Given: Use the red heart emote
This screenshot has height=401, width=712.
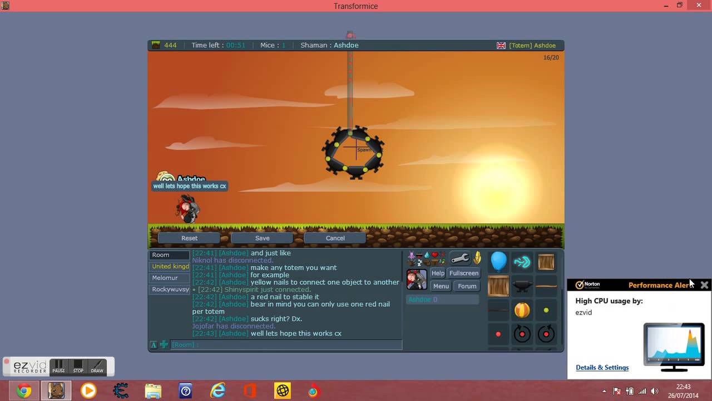Looking at the screenshot, I should (434, 255).
